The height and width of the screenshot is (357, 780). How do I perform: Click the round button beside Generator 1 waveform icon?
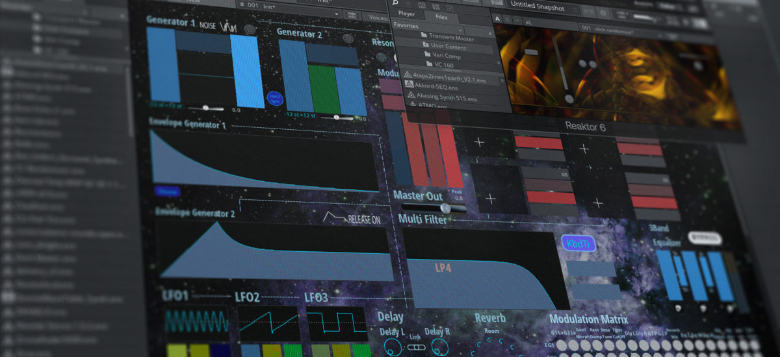250,29
